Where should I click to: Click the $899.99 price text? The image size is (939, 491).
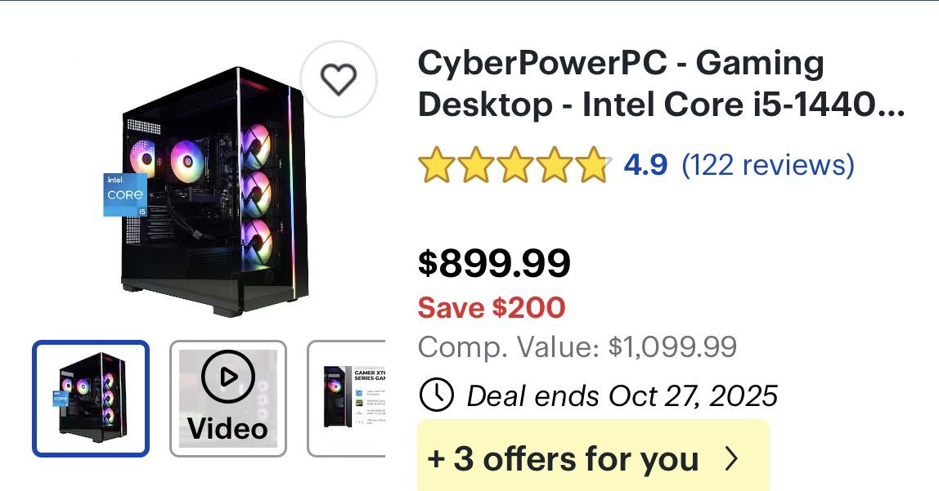[493, 263]
